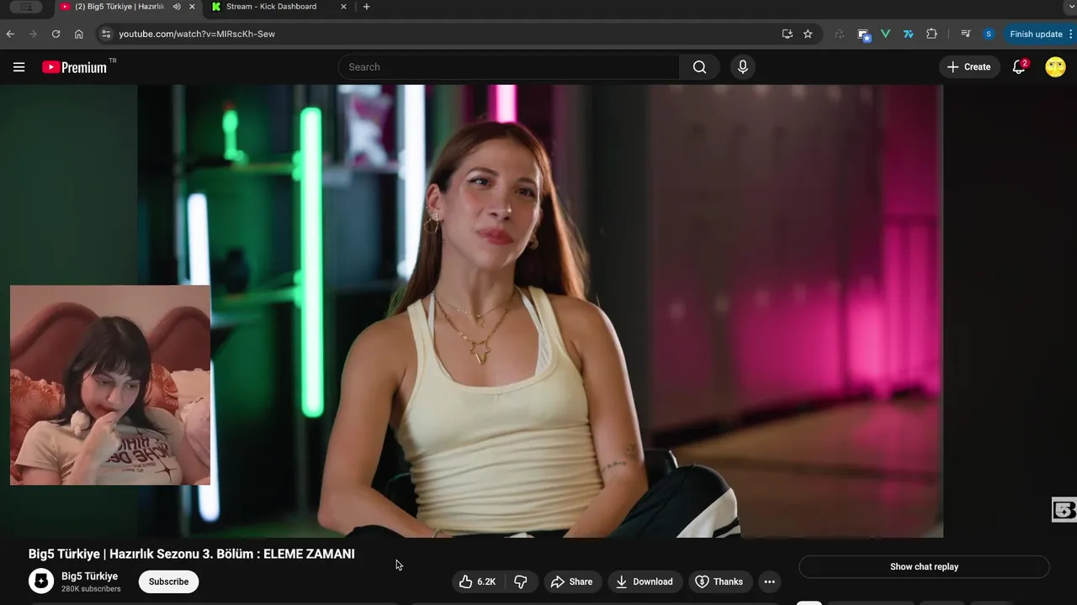Viewport: 1077px width, 605px height.
Task: Start voice search with microphone icon
Action: [x=742, y=67]
